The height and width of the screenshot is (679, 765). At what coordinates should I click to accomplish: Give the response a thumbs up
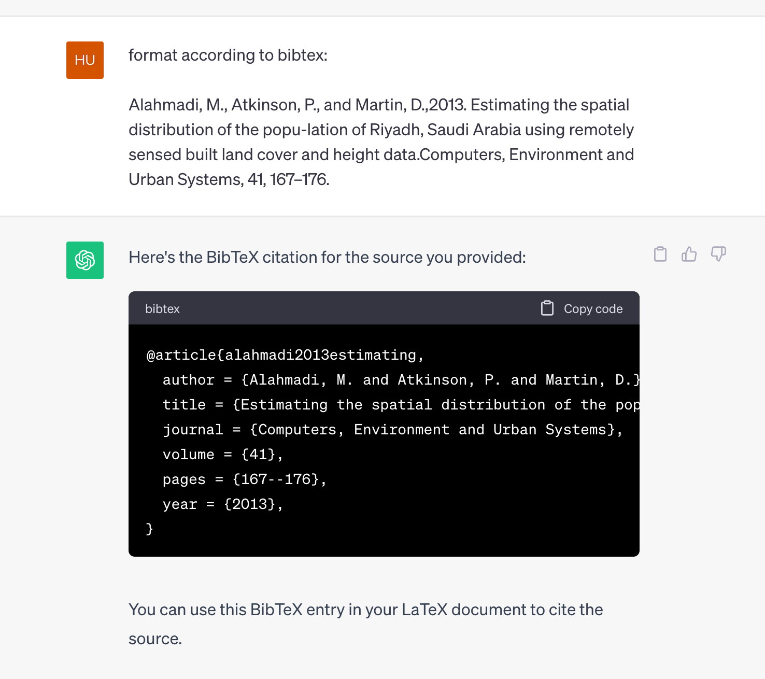[689, 254]
